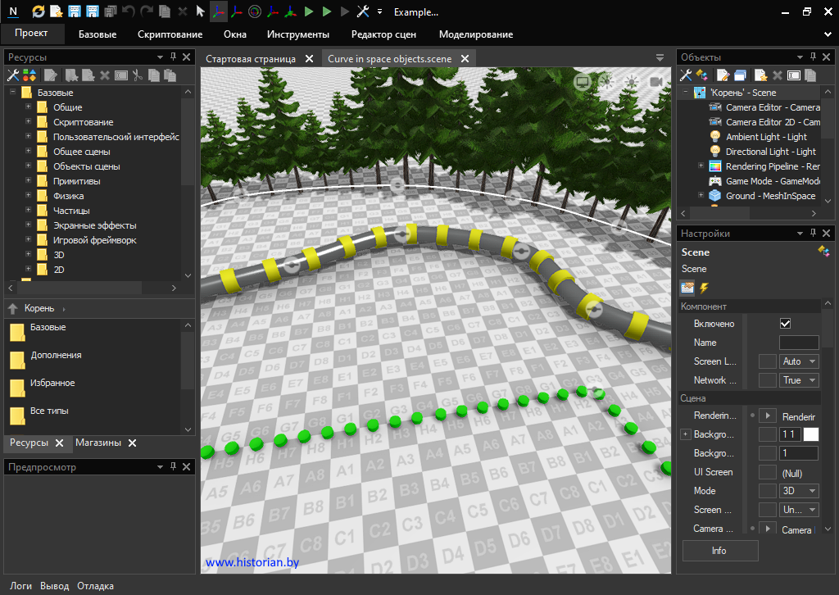This screenshot has height=595, width=839.
Task: Toggle the Включено checkbox
Action: coord(785,324)
